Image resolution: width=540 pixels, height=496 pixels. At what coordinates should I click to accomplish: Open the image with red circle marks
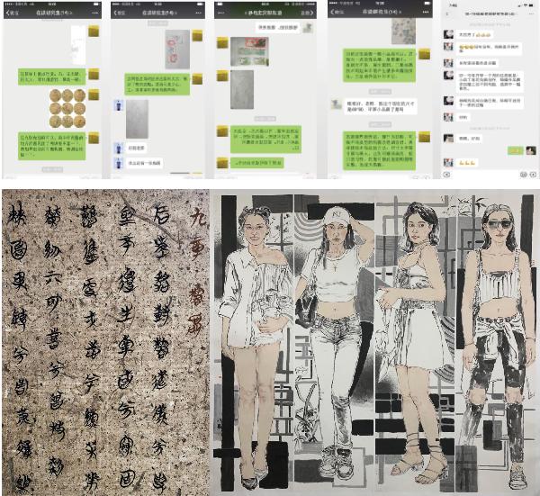177,50
